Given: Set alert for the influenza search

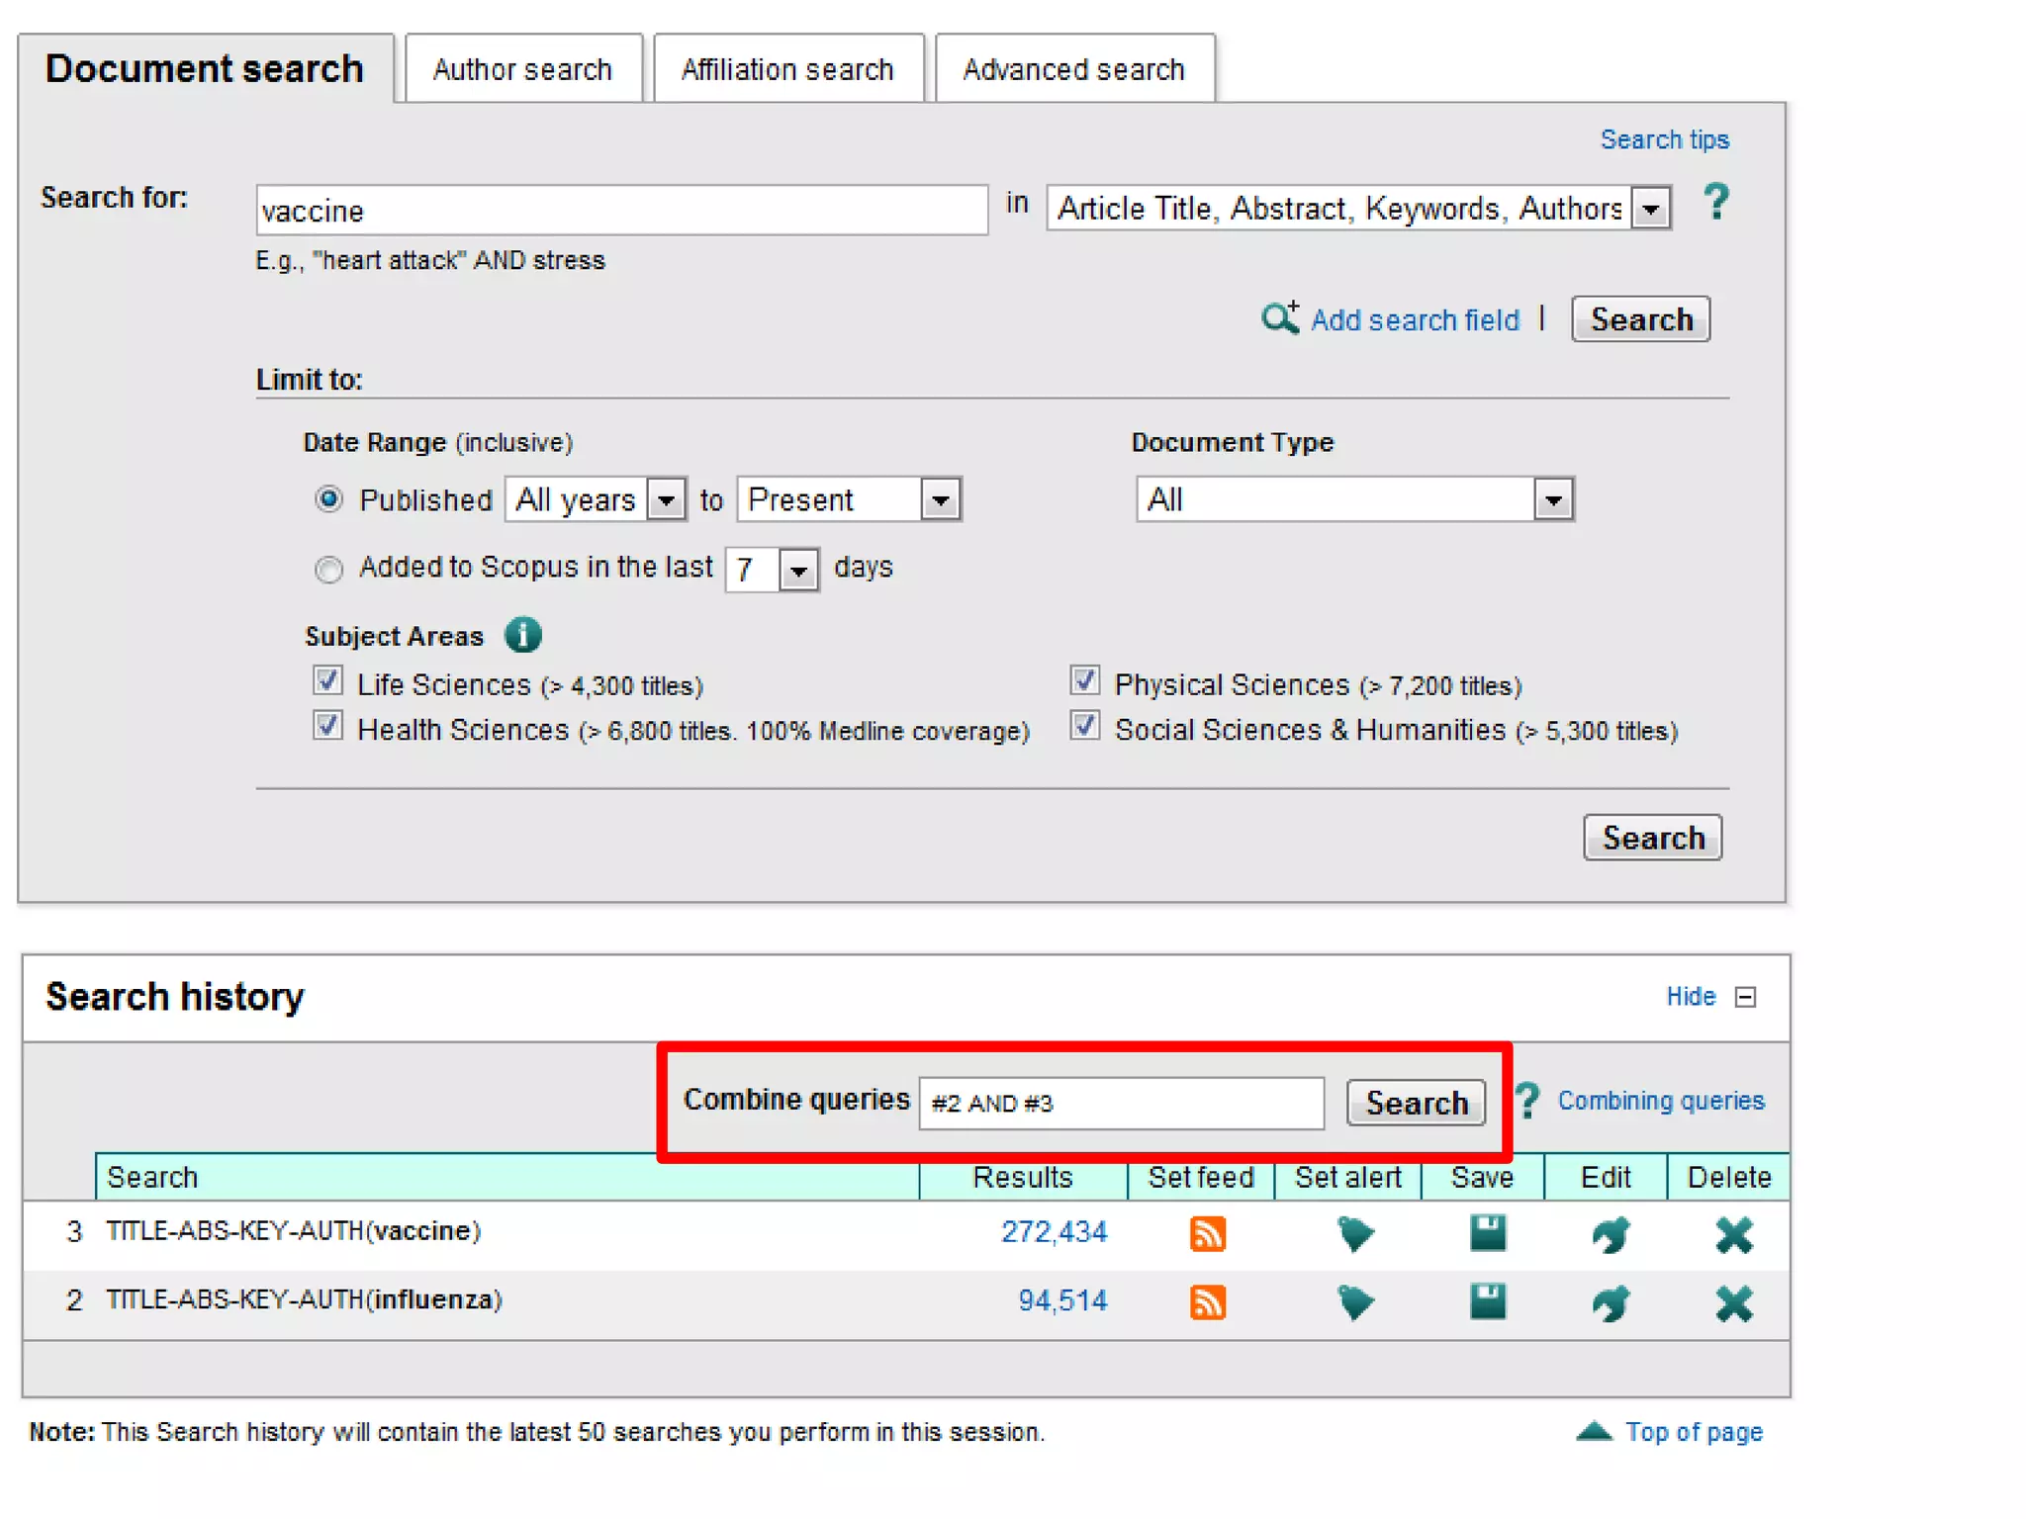Looking at the screenshot, I should pos(1354,1302).
